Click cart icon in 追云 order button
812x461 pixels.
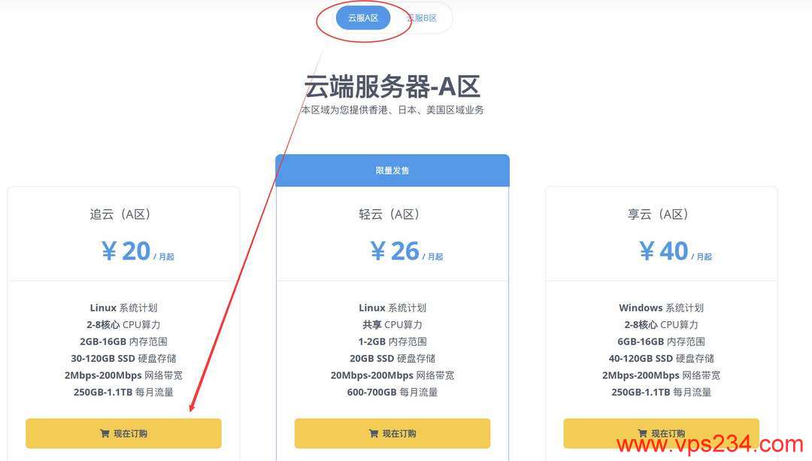coord(105,433)
